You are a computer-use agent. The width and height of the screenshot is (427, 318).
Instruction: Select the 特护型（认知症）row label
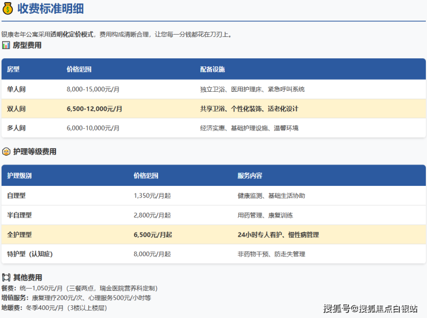coord(30,254)
